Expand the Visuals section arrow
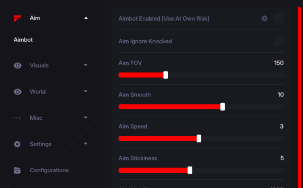 point(86,65)
